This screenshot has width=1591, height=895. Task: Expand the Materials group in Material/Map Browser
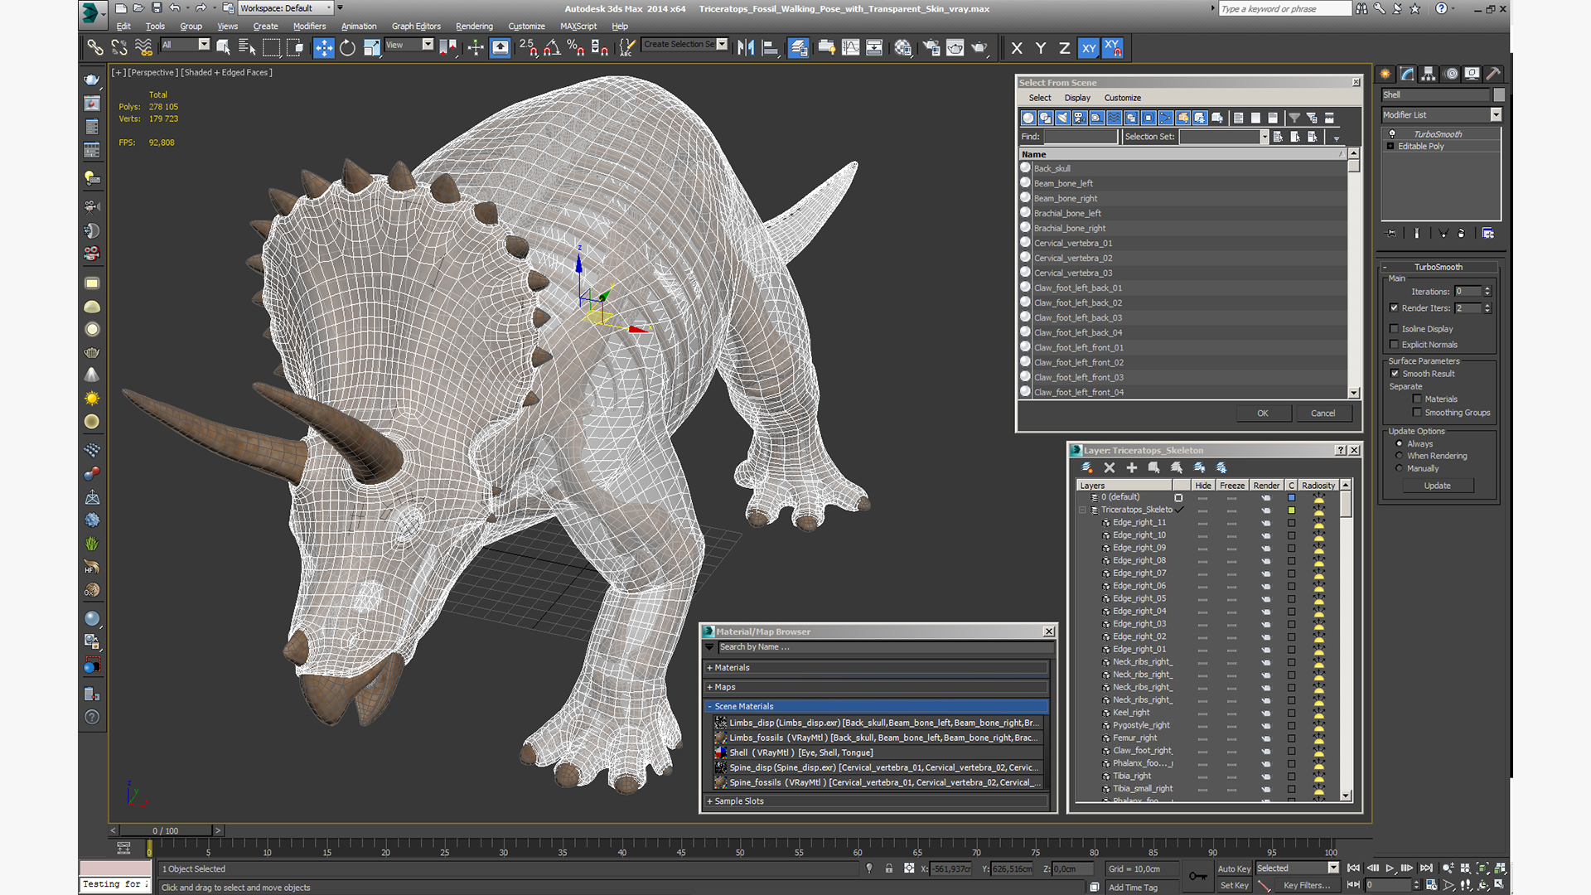(877, 667)
